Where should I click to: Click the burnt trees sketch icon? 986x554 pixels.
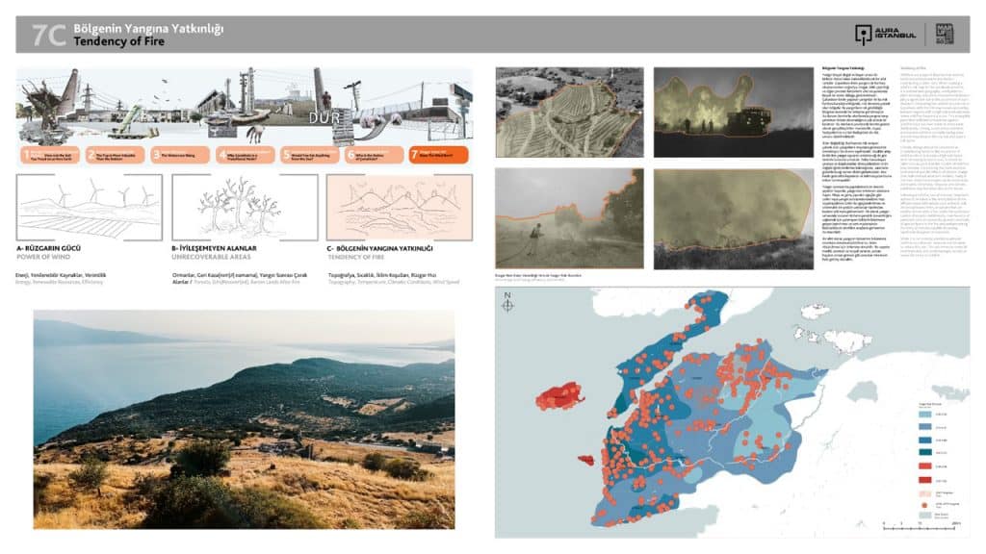point(244,207)
